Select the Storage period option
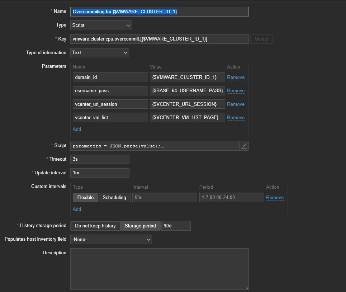This screenshot has width=346, height=292. [x=140, y=226]
